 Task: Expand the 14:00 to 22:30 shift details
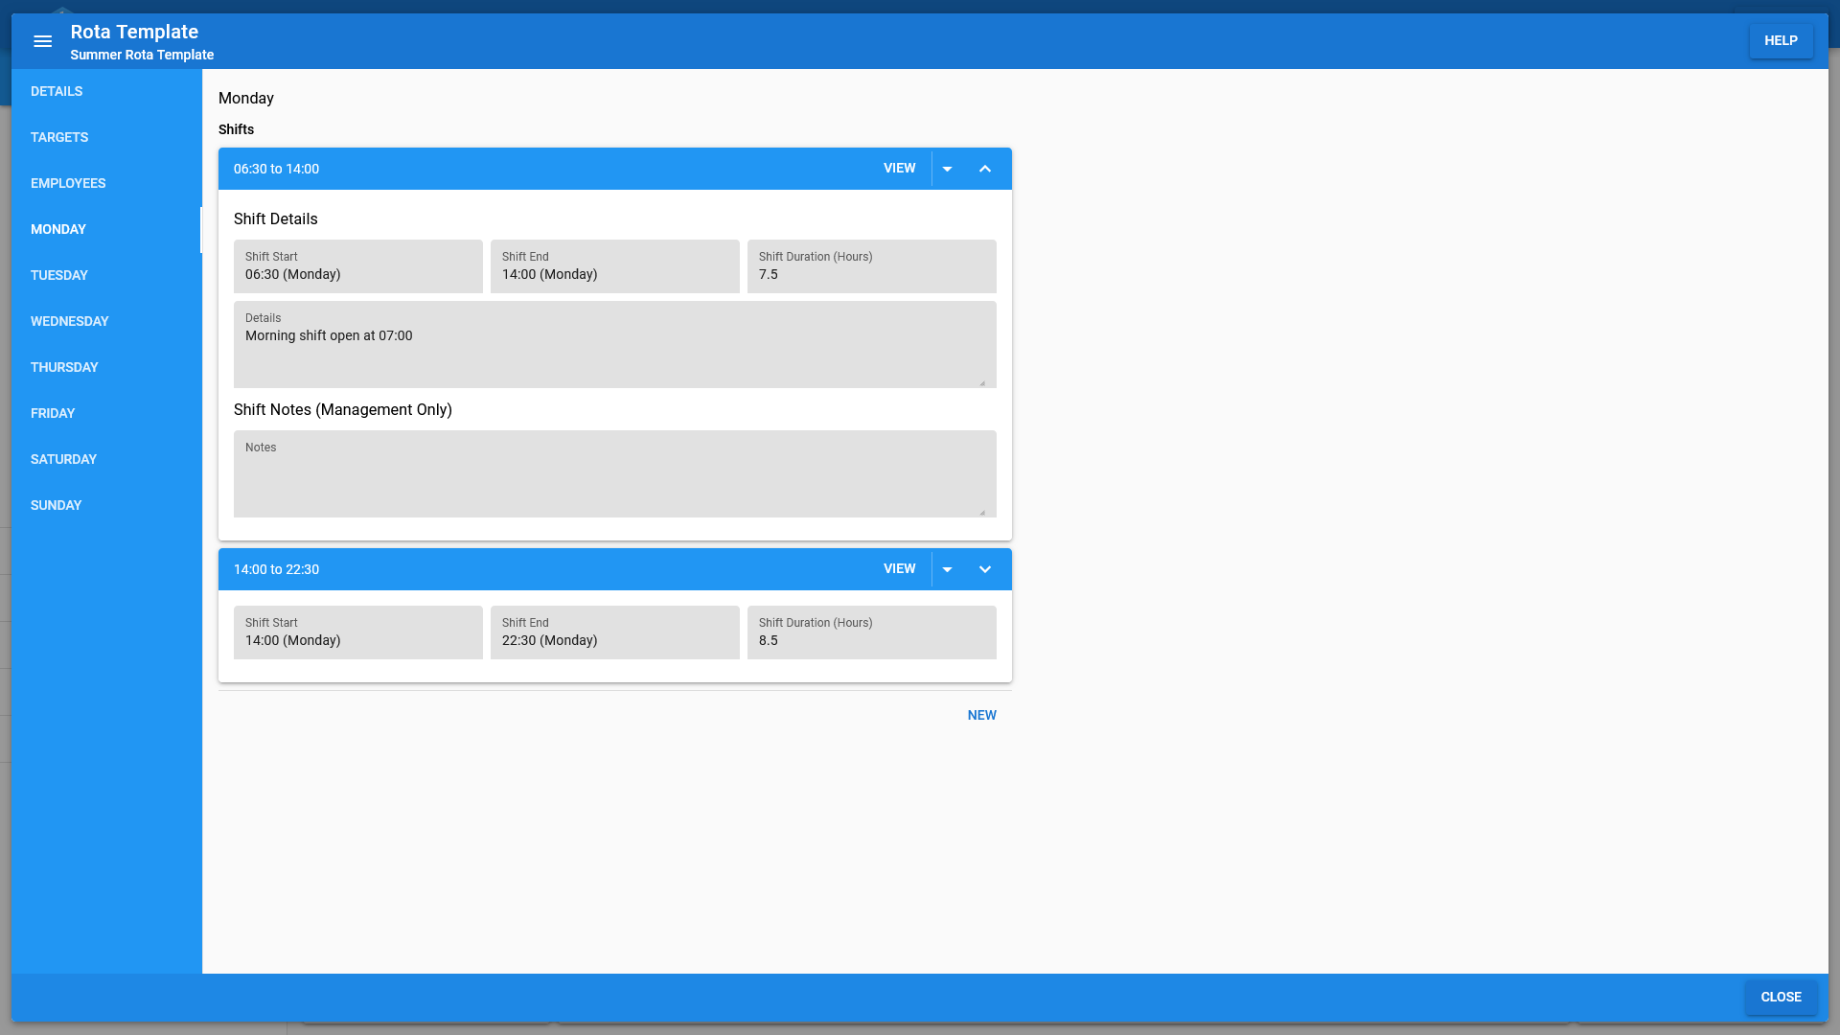click(984, 568)
